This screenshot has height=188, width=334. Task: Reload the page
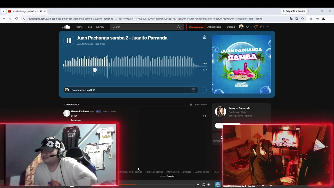(16, 19)
